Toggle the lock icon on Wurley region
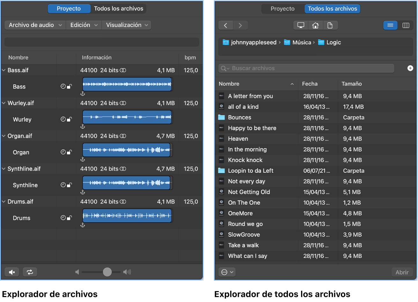This screenshot has height=302, width=418. click(69, 119)
